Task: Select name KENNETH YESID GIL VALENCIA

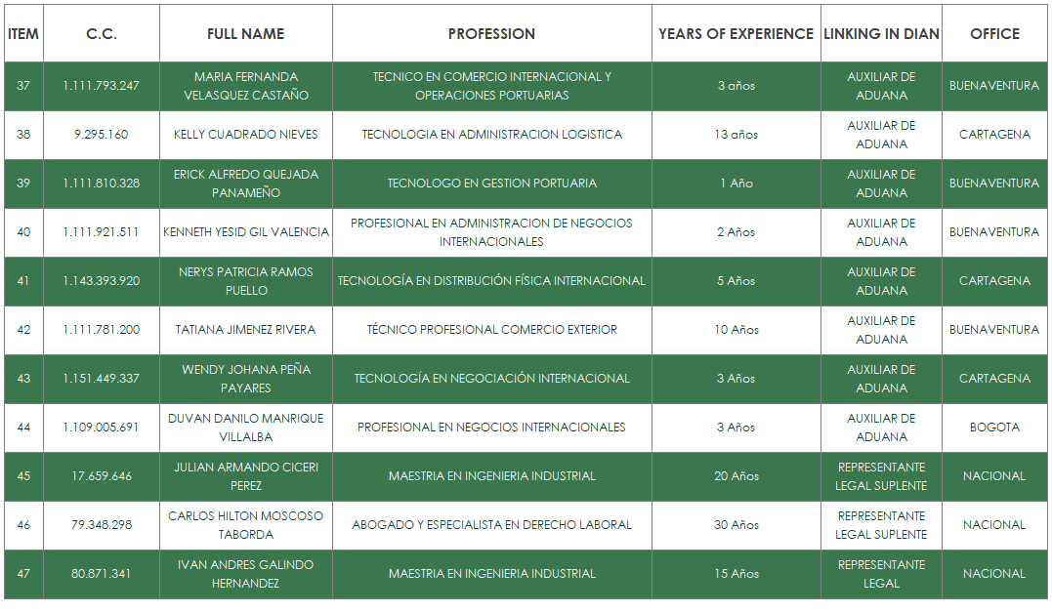Action: click(245, 232)
